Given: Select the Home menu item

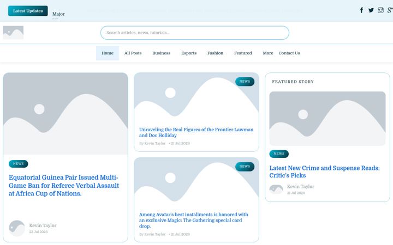Looking at the screenshot, I should 108,53.
